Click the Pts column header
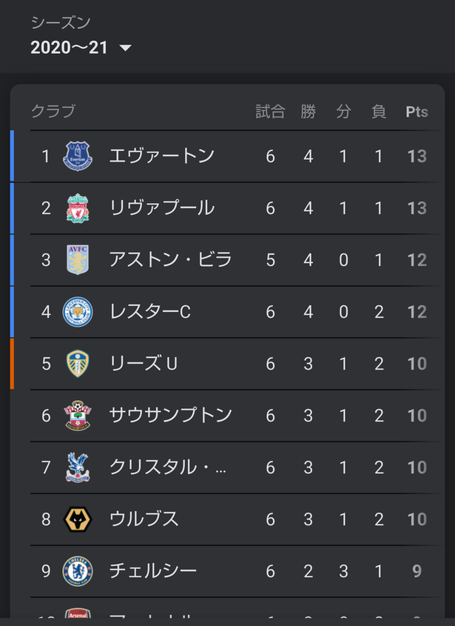Viewport: 455px width, 626px height. [x=417, y=112]
